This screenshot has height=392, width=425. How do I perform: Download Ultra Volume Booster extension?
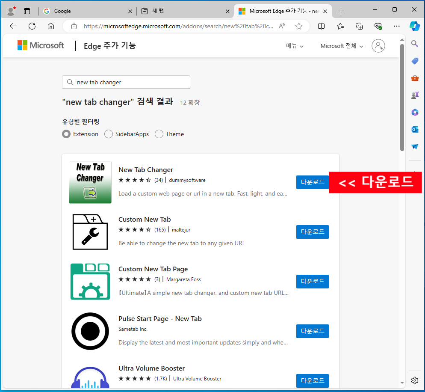313,381
